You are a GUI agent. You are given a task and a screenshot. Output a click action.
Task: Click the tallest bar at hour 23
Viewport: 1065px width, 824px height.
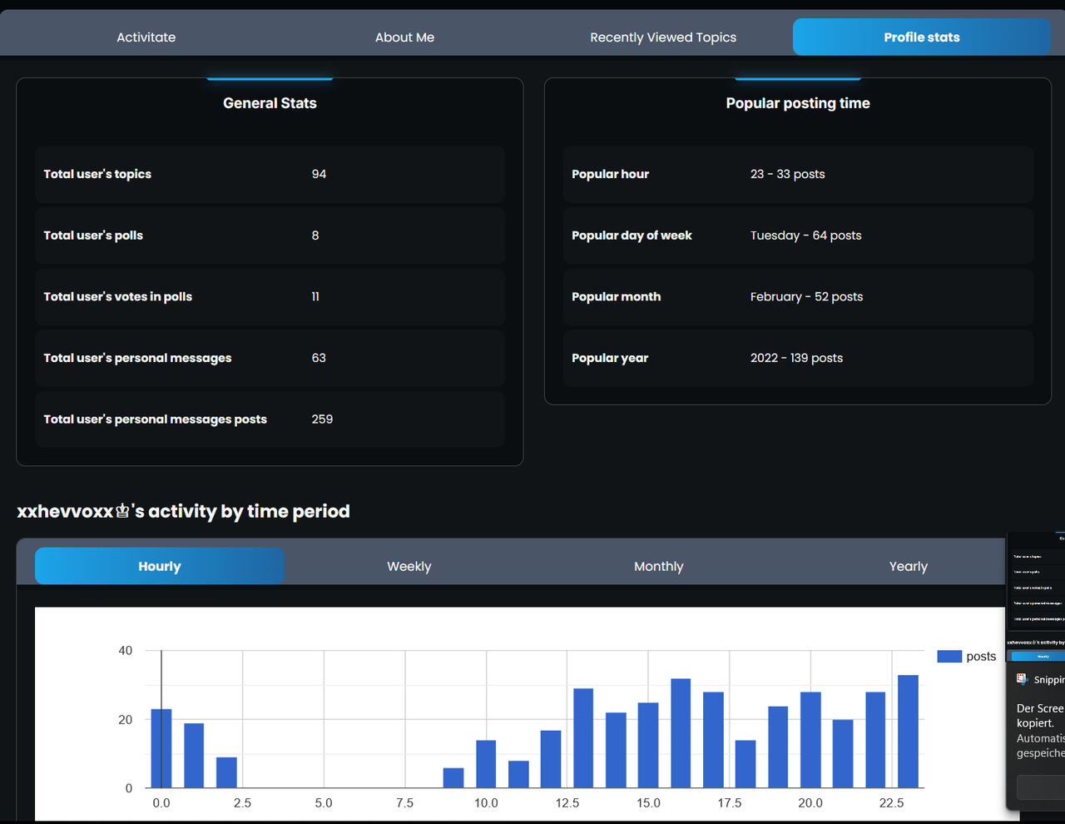coord(908,732)
